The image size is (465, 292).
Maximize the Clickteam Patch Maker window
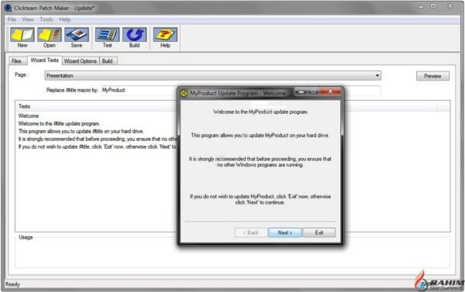tap(433, 6)
